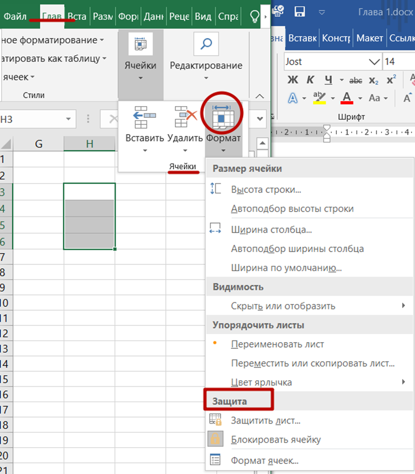Click the select-all corner triangle
The image size is (415, 474).
click(6, 144)
